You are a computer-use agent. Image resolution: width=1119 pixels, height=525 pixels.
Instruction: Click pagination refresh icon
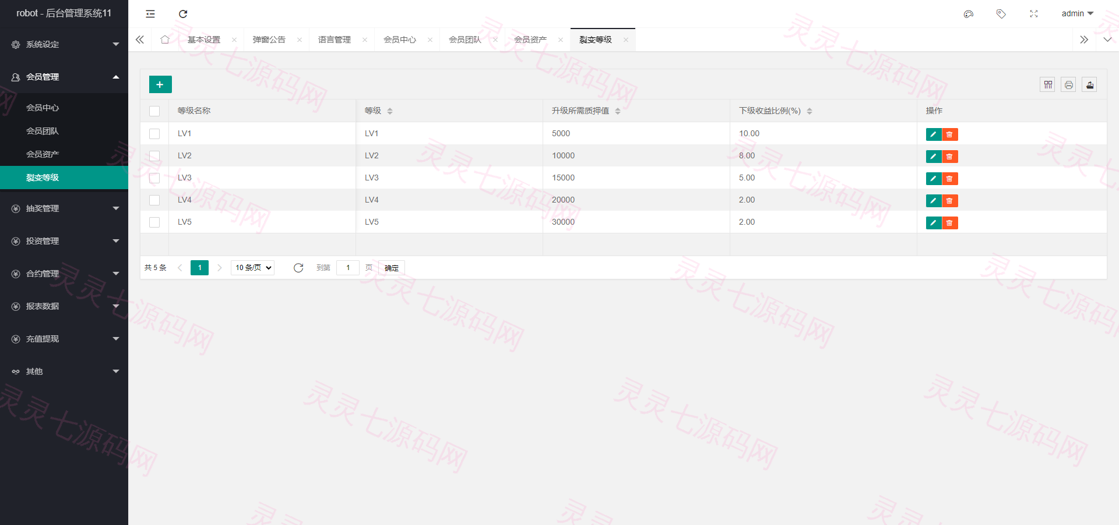coord(298,268)
